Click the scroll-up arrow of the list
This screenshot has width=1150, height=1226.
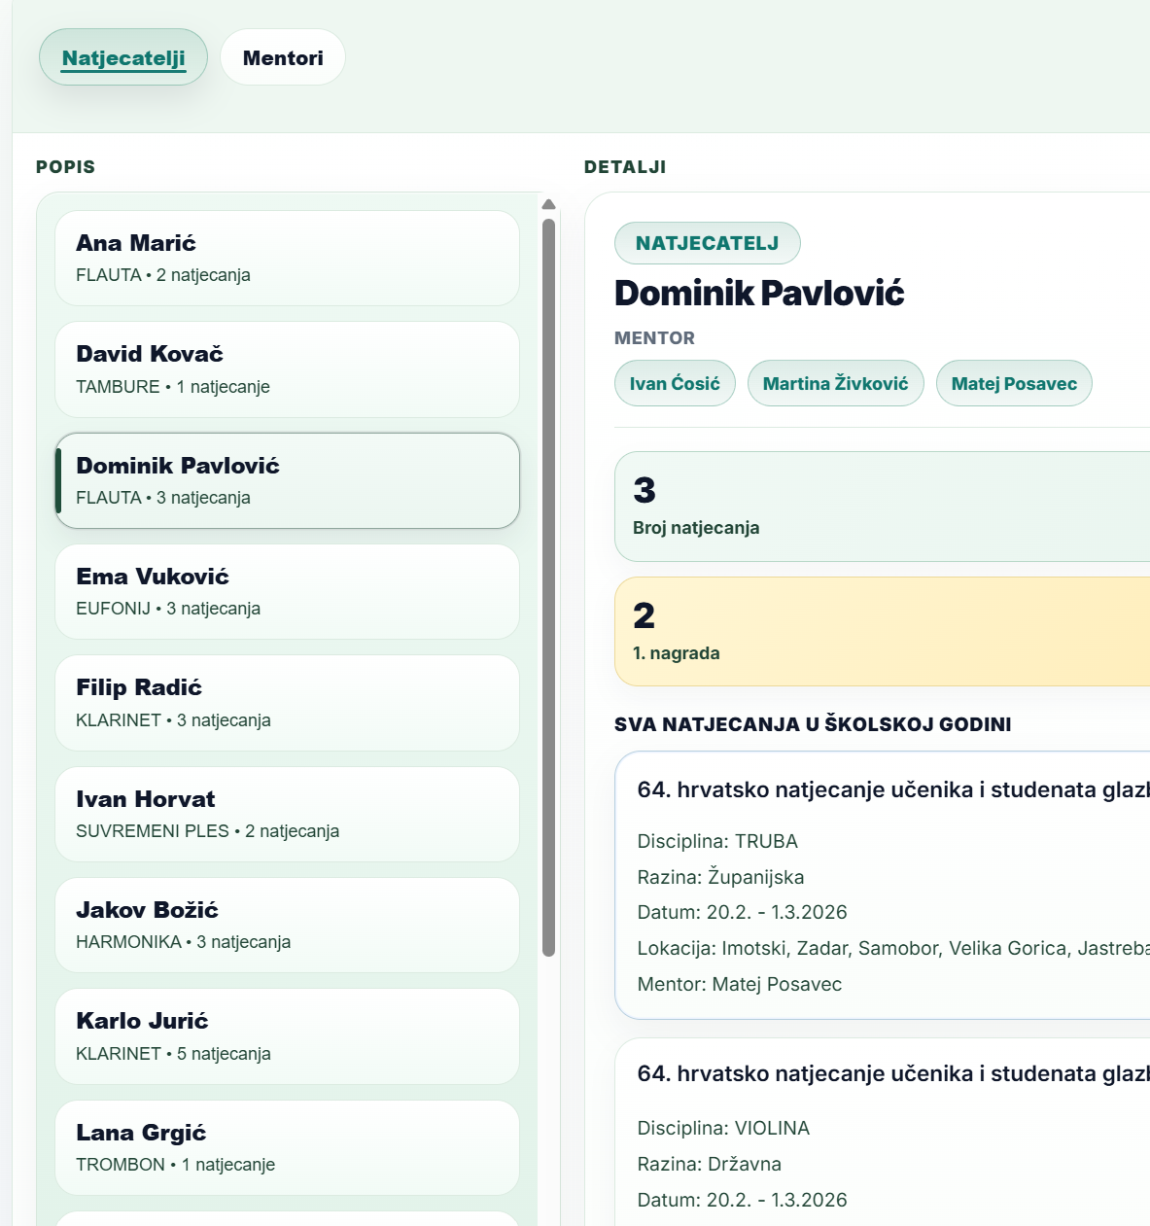(548, 204)
